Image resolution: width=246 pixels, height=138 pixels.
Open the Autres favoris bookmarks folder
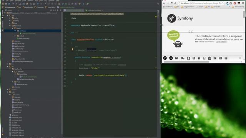tap(238, 7)
